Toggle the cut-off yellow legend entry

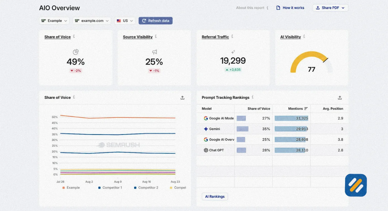178,188
